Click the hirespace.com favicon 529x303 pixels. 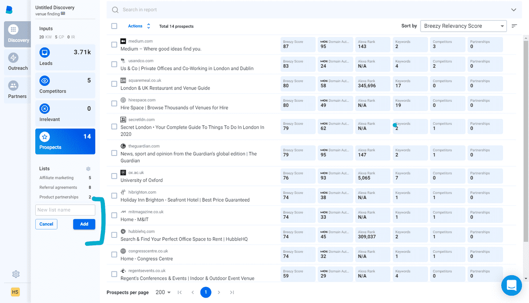click(123, 100)
